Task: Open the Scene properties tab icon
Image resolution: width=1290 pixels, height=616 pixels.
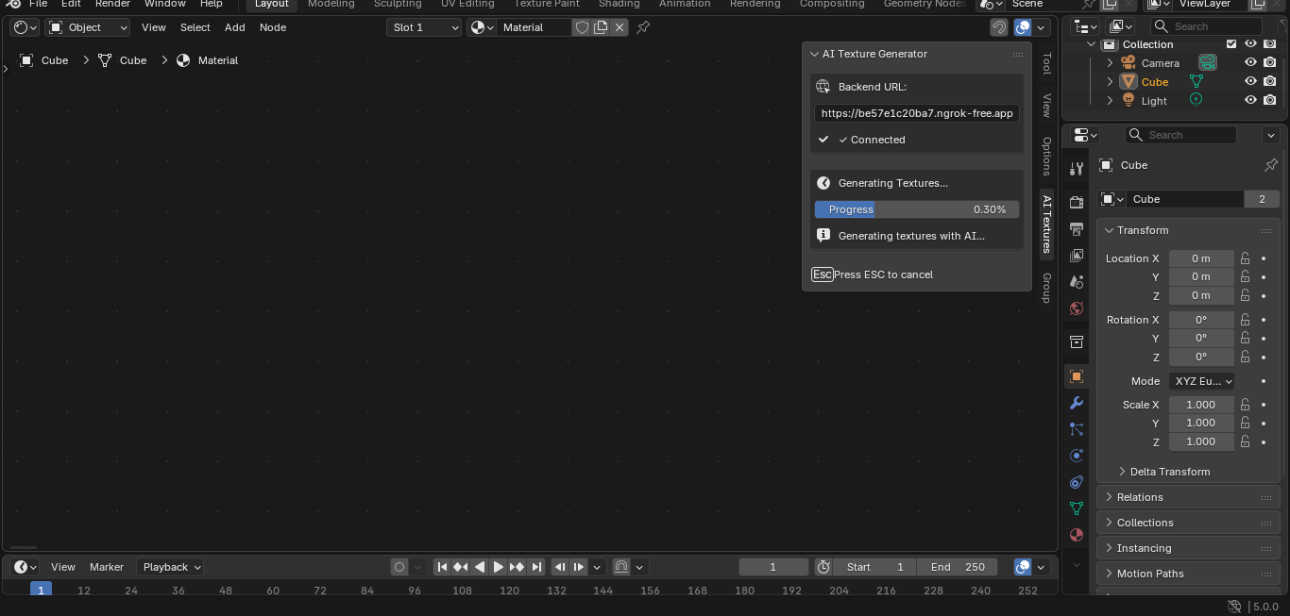Action: point(1077,281)
